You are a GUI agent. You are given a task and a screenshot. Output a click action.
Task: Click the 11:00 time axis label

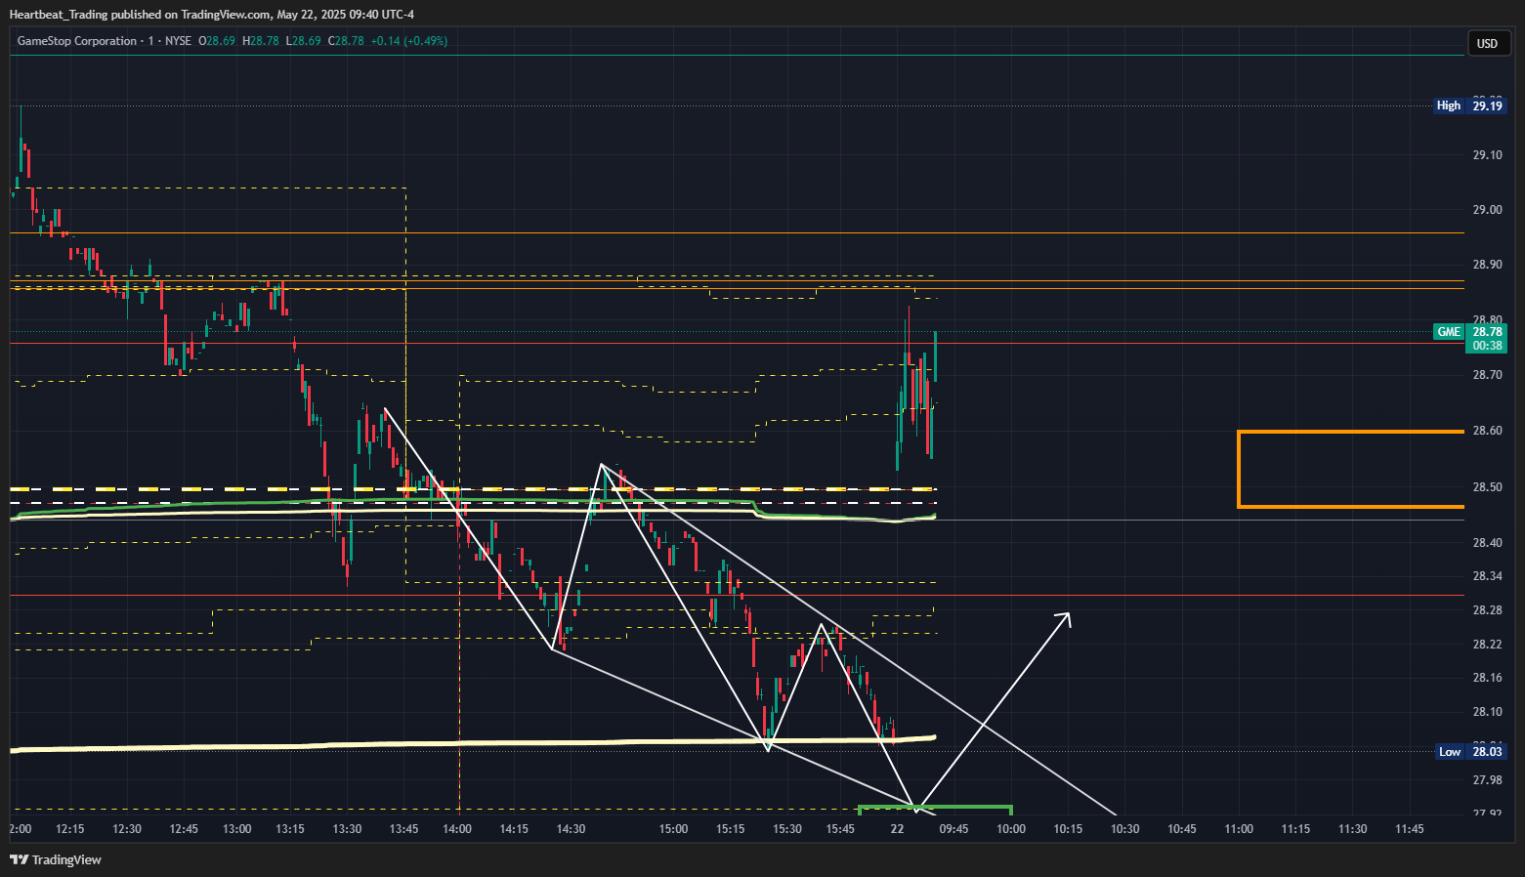pos(1239,829)
